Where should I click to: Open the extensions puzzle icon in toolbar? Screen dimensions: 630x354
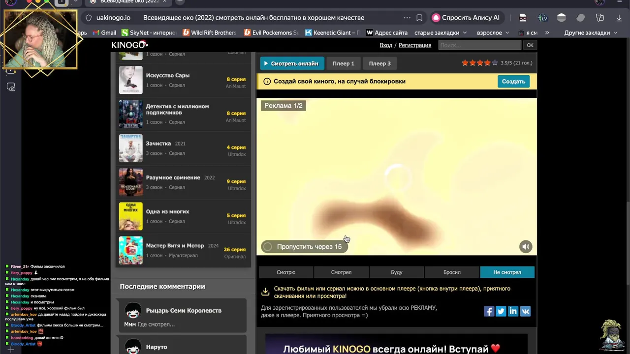coord(600,18)
